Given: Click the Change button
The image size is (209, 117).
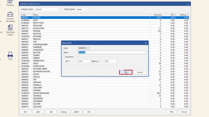Looking at the screenshot, I should tap(64, 112).
